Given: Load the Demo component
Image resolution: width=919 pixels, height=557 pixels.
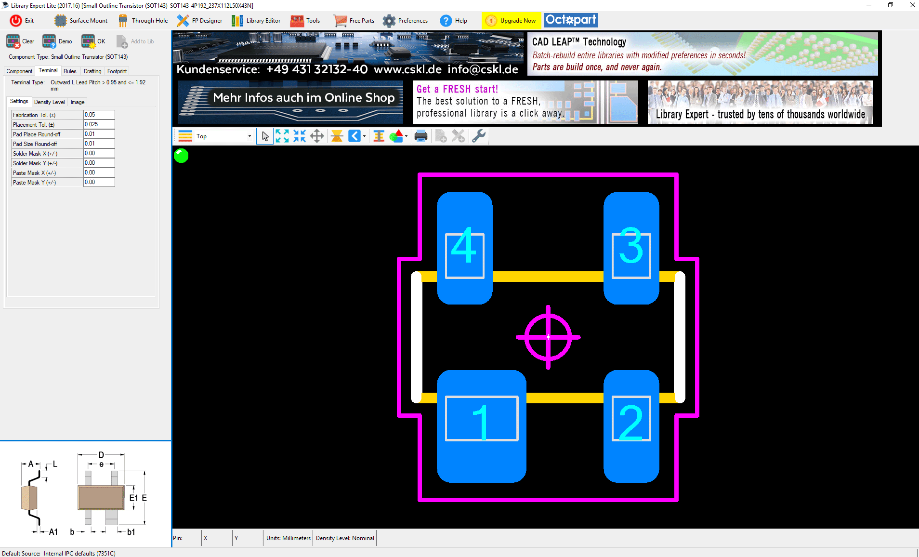Looking at the screenshot, I should [57, 41].
